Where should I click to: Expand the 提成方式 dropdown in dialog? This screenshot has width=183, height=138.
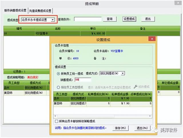(123, 73)
